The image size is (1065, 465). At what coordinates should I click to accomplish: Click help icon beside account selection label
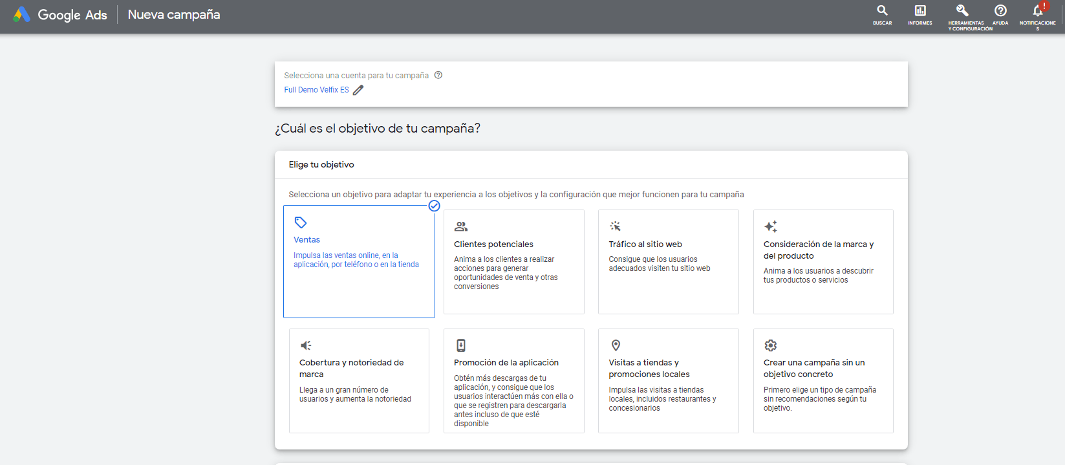[x=438, y=75]
